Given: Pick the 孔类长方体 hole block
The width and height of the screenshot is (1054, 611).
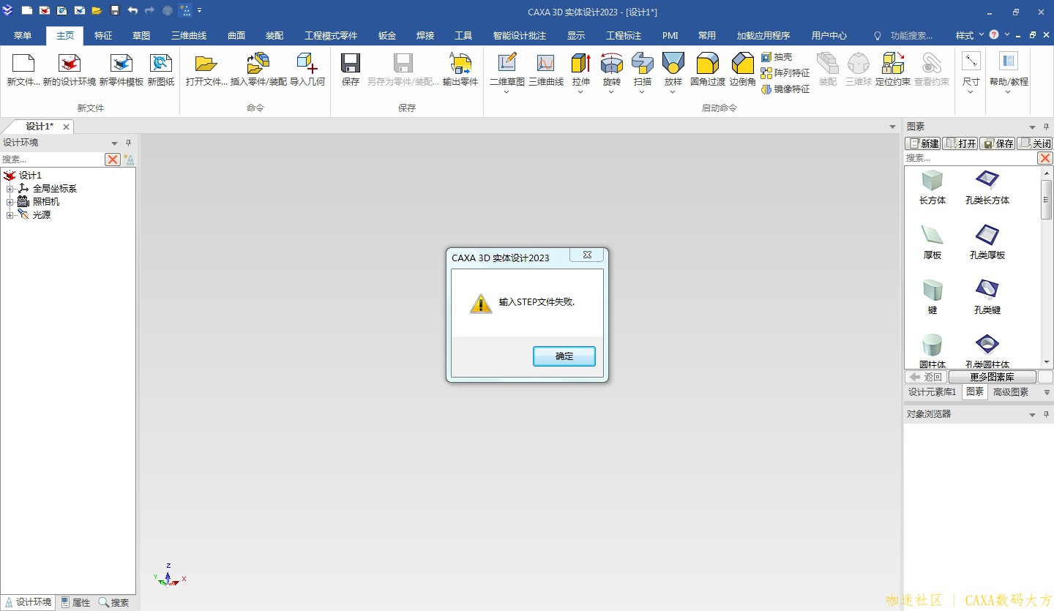Looking at the screenshot, I should coord(987,187).
